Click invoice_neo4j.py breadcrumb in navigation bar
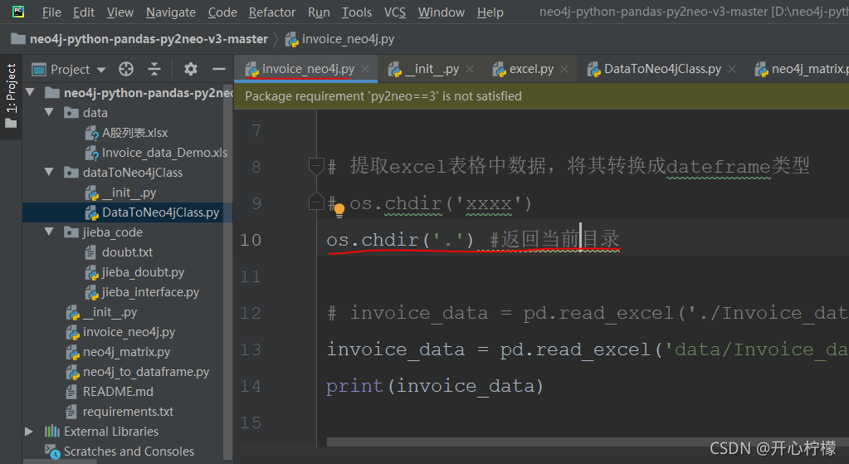 pos(340,39)
